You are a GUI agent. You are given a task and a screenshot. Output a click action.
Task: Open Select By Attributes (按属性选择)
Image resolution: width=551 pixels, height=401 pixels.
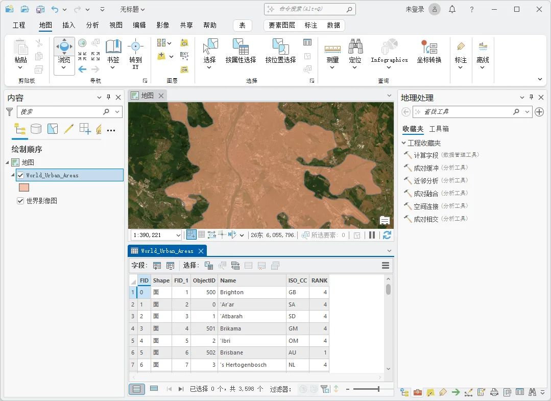click(241, 51)
